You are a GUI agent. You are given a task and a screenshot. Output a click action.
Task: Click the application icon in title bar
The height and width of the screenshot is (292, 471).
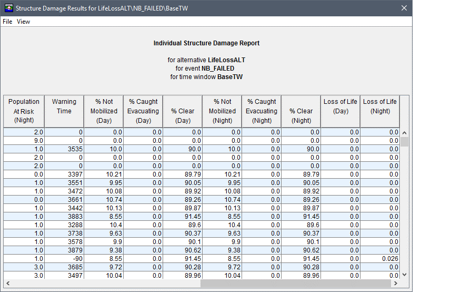(x=9, y=8)
